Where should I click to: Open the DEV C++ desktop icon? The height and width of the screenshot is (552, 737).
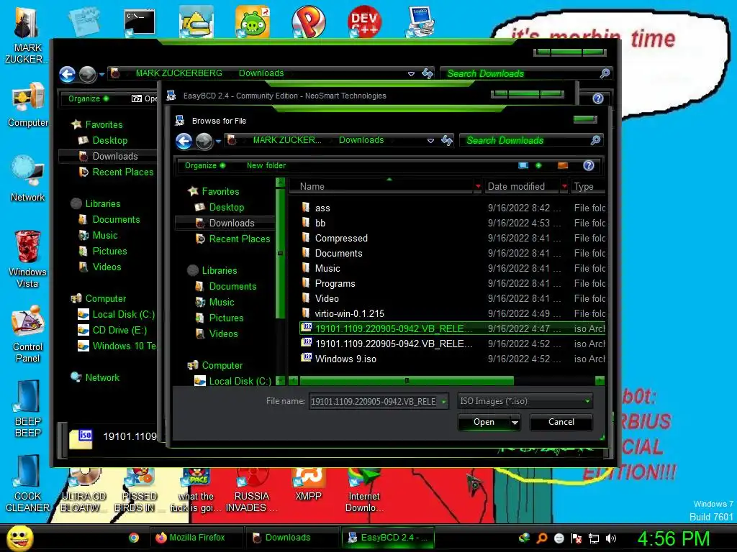coord(364,21)
